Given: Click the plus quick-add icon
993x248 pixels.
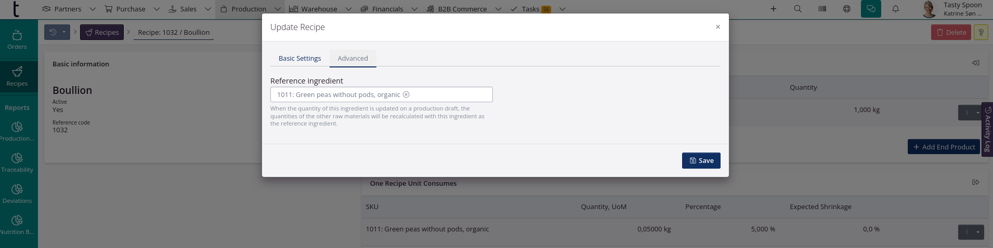Looking at the screenshot, I should click(773, 9).
